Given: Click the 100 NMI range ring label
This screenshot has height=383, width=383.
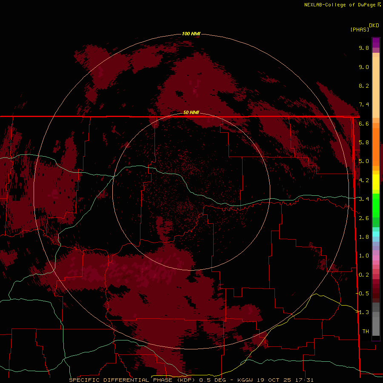Looking at the screenshot, I should tap(191, 34).
